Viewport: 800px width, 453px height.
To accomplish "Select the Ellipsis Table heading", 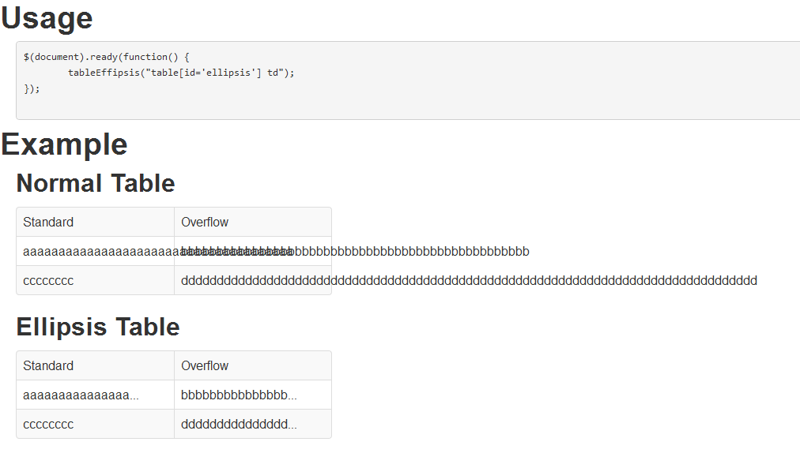I will tap(98, 327).
